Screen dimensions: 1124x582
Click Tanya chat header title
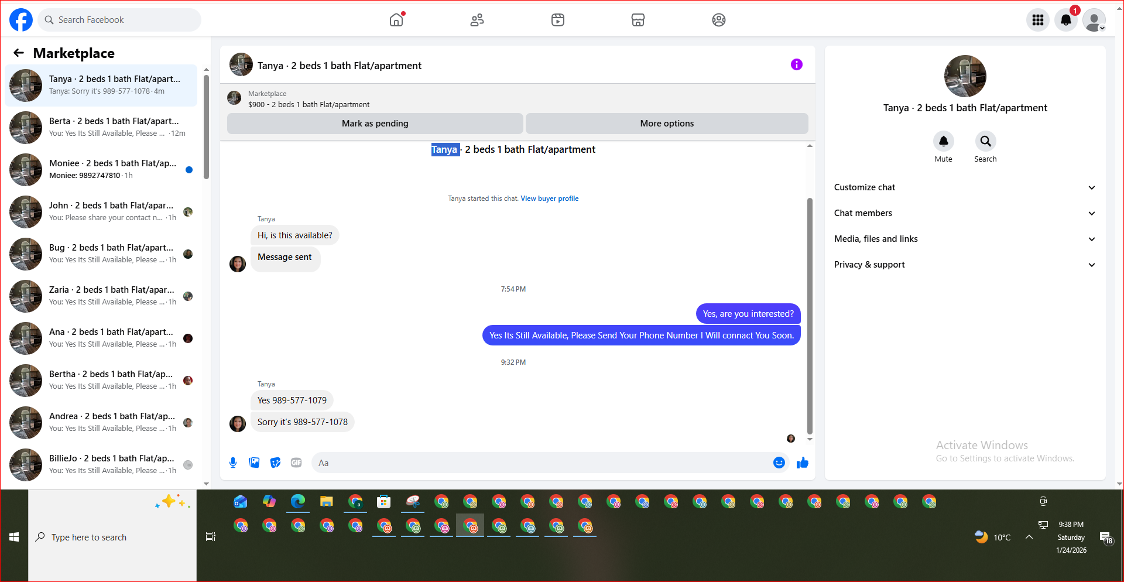pos(340,66)
